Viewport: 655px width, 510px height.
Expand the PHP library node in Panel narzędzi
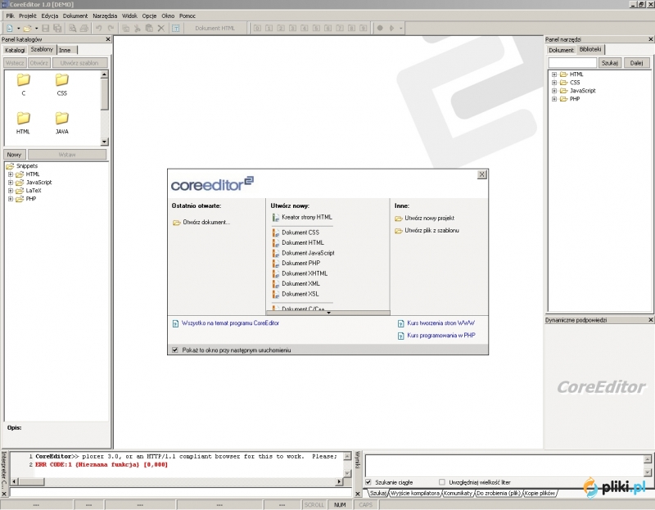pos(554,99)
